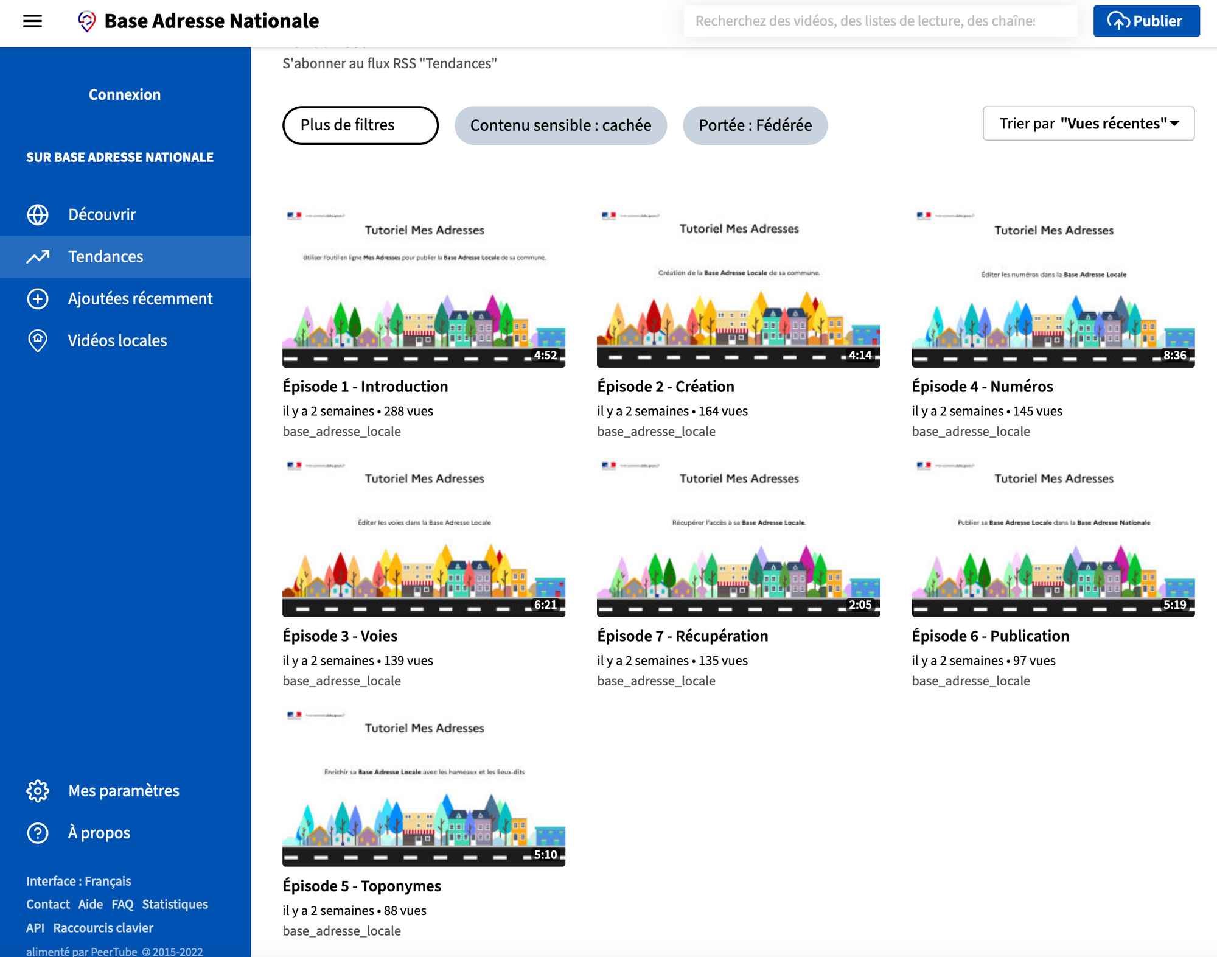Open base_adresse_locale channel under Épisode 5
The width and height of the screenshot is (1217, 957).
341,931
